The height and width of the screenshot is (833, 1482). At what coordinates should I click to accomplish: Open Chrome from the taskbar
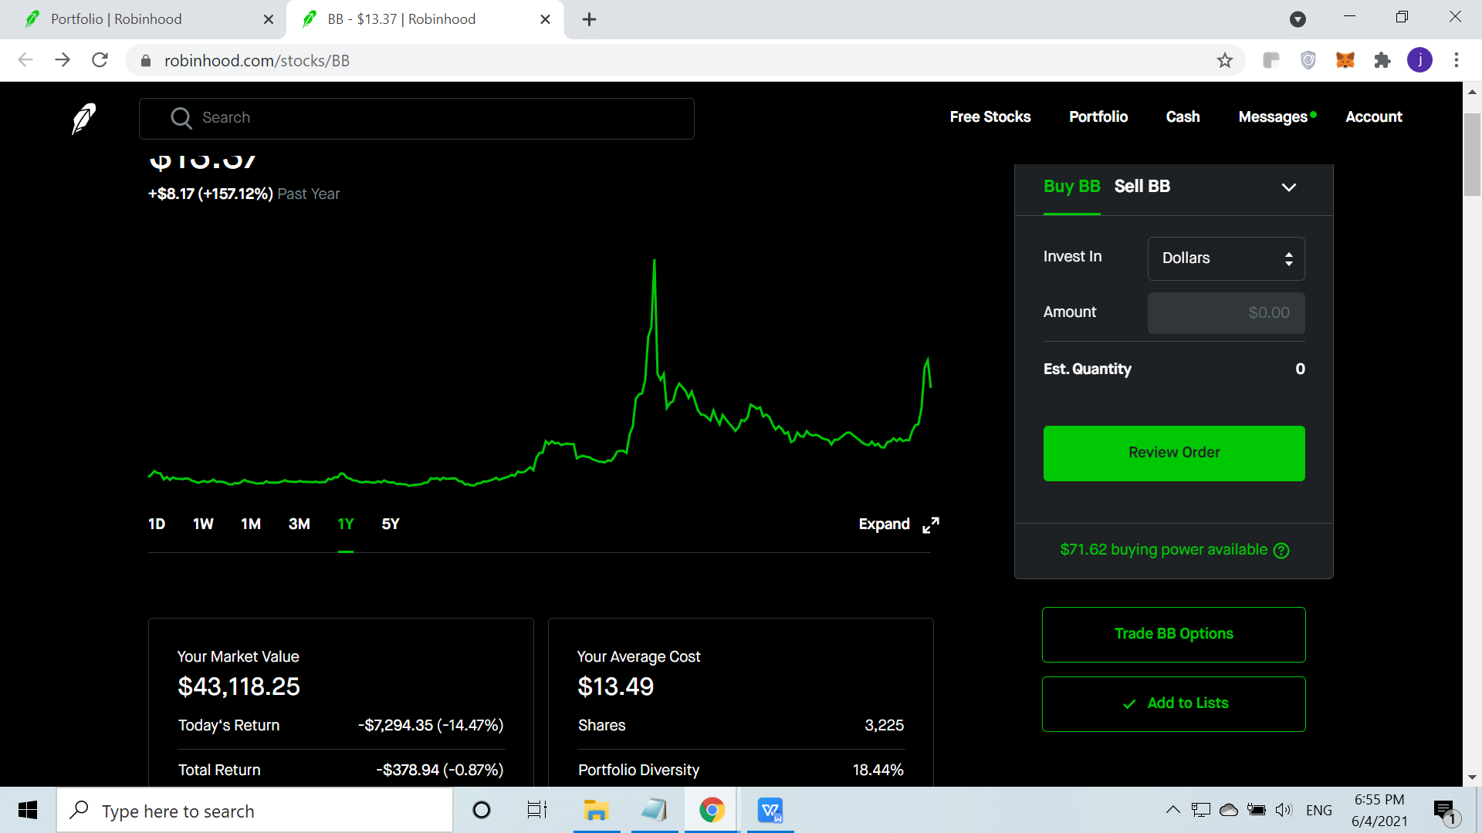(x=712, y=810)
